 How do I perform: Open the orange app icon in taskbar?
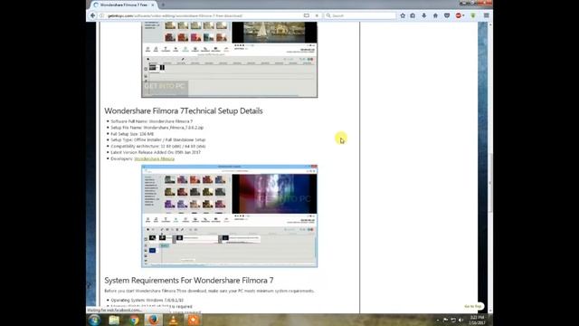coord(193,320)
